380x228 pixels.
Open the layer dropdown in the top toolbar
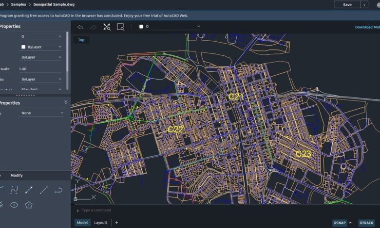click(170, 27)
